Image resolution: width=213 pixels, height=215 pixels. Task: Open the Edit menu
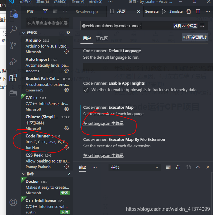point(43,2)
